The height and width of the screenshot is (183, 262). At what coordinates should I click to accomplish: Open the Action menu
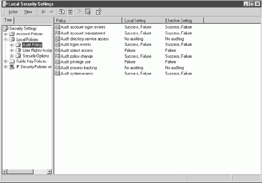point(13,12)
